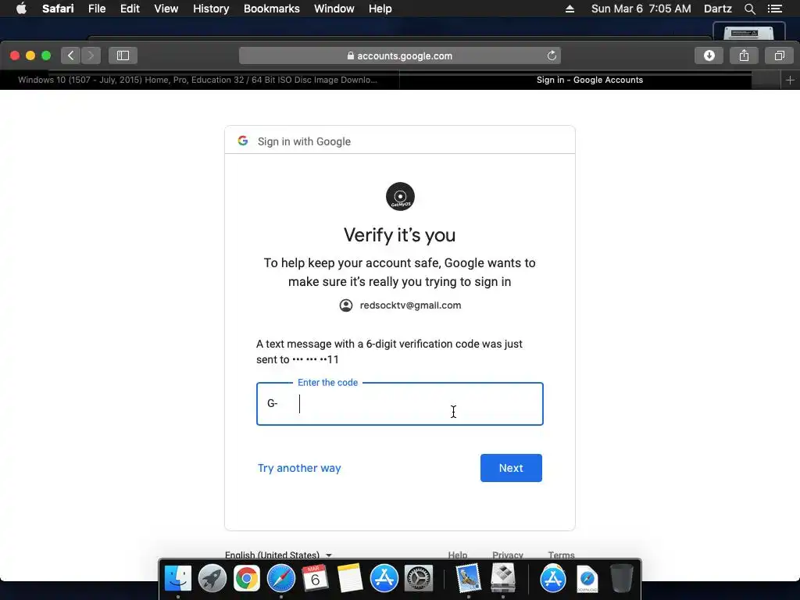Focus the Enter the code field
The height and width of the screenshot is (600, 800).
pyautogui.click(x=399, y=404)
